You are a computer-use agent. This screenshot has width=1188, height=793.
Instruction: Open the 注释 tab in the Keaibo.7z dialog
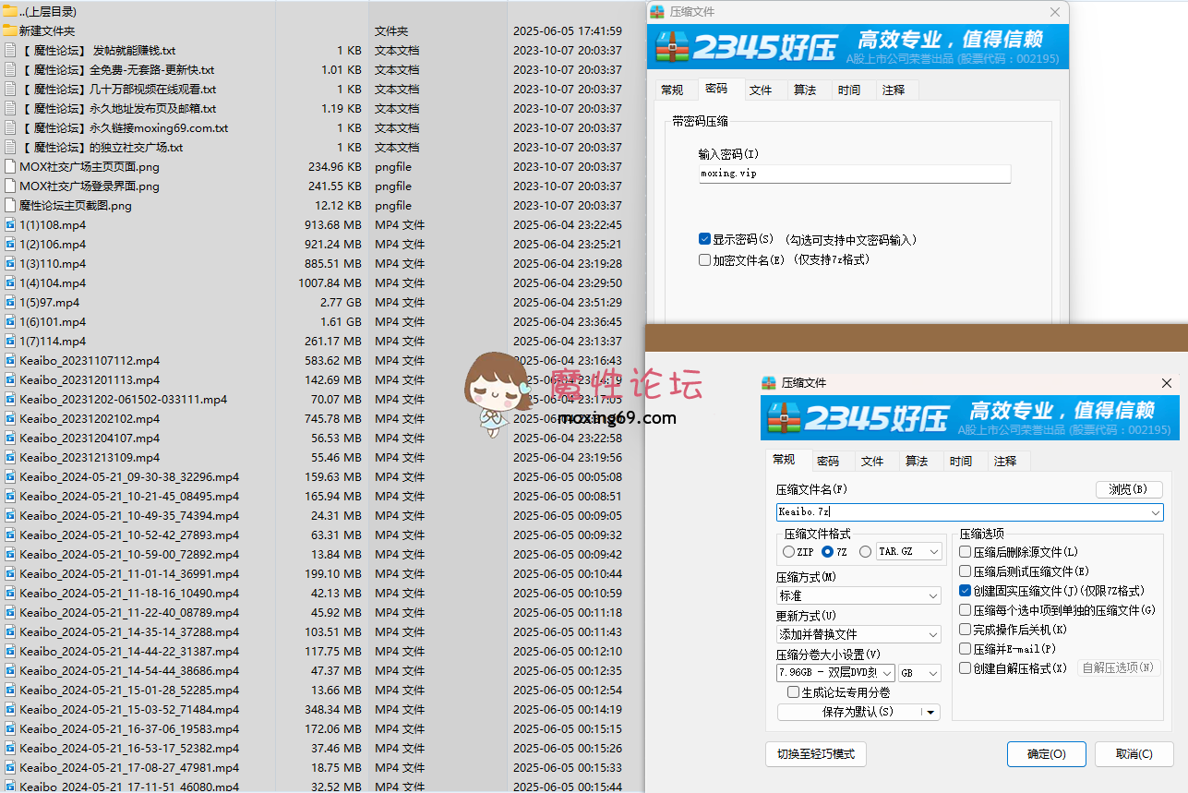click(x=1005, y=461)
